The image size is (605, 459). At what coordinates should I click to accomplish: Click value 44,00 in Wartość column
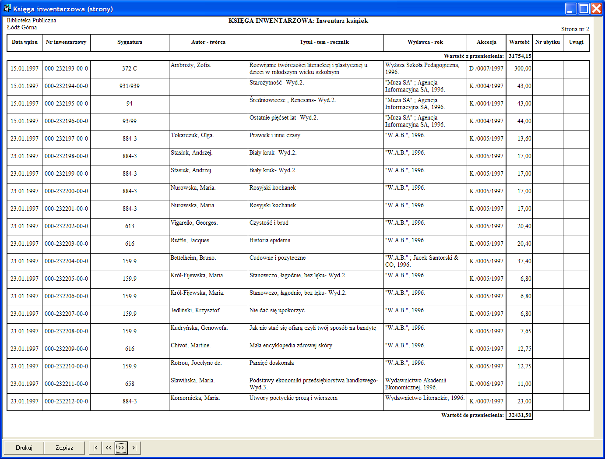(x=524, y=121)
